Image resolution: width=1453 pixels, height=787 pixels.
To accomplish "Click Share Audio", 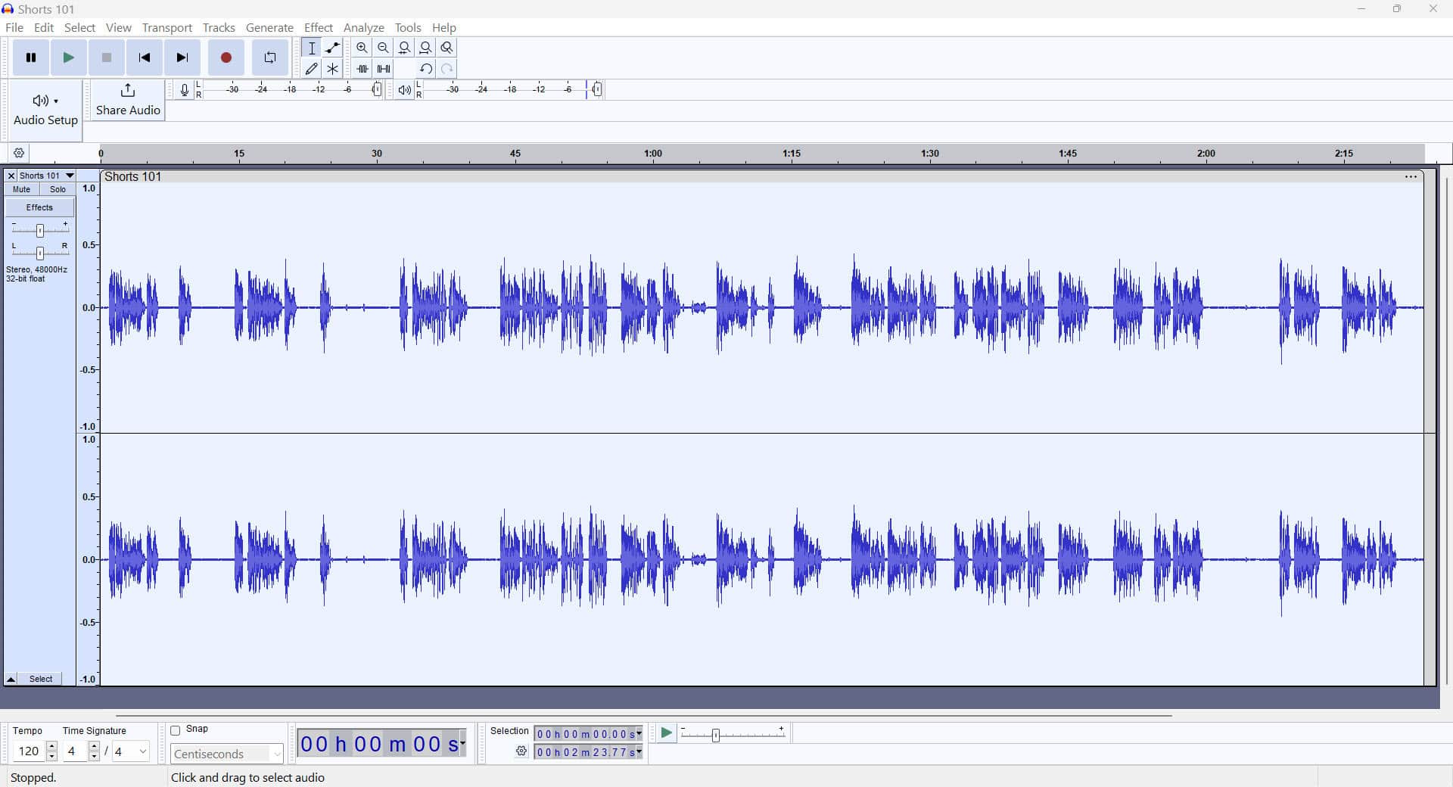I will tap(127, 101).
